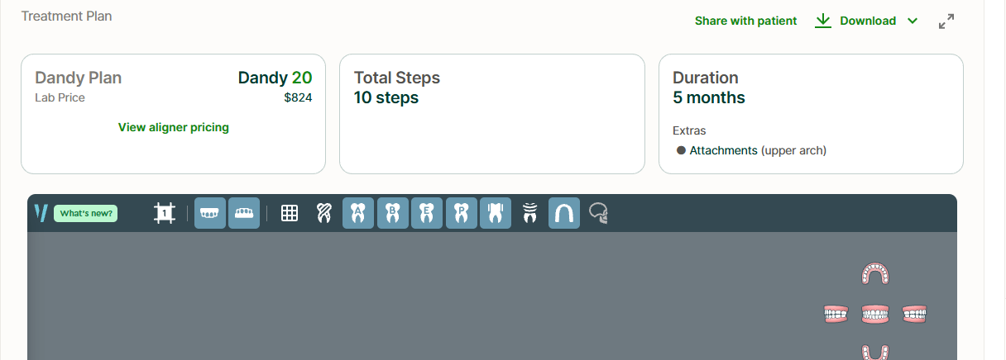The height and width of the screenshot is (360, 1006).
Task: Open the What's new? badge
Action: (x=86, y=213)
